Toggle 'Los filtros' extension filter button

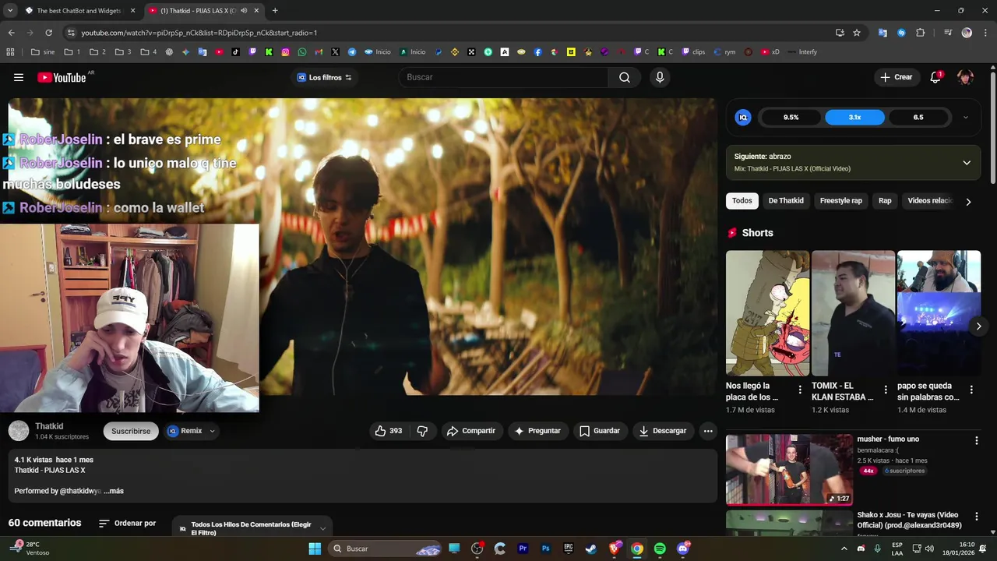(325, 77)
